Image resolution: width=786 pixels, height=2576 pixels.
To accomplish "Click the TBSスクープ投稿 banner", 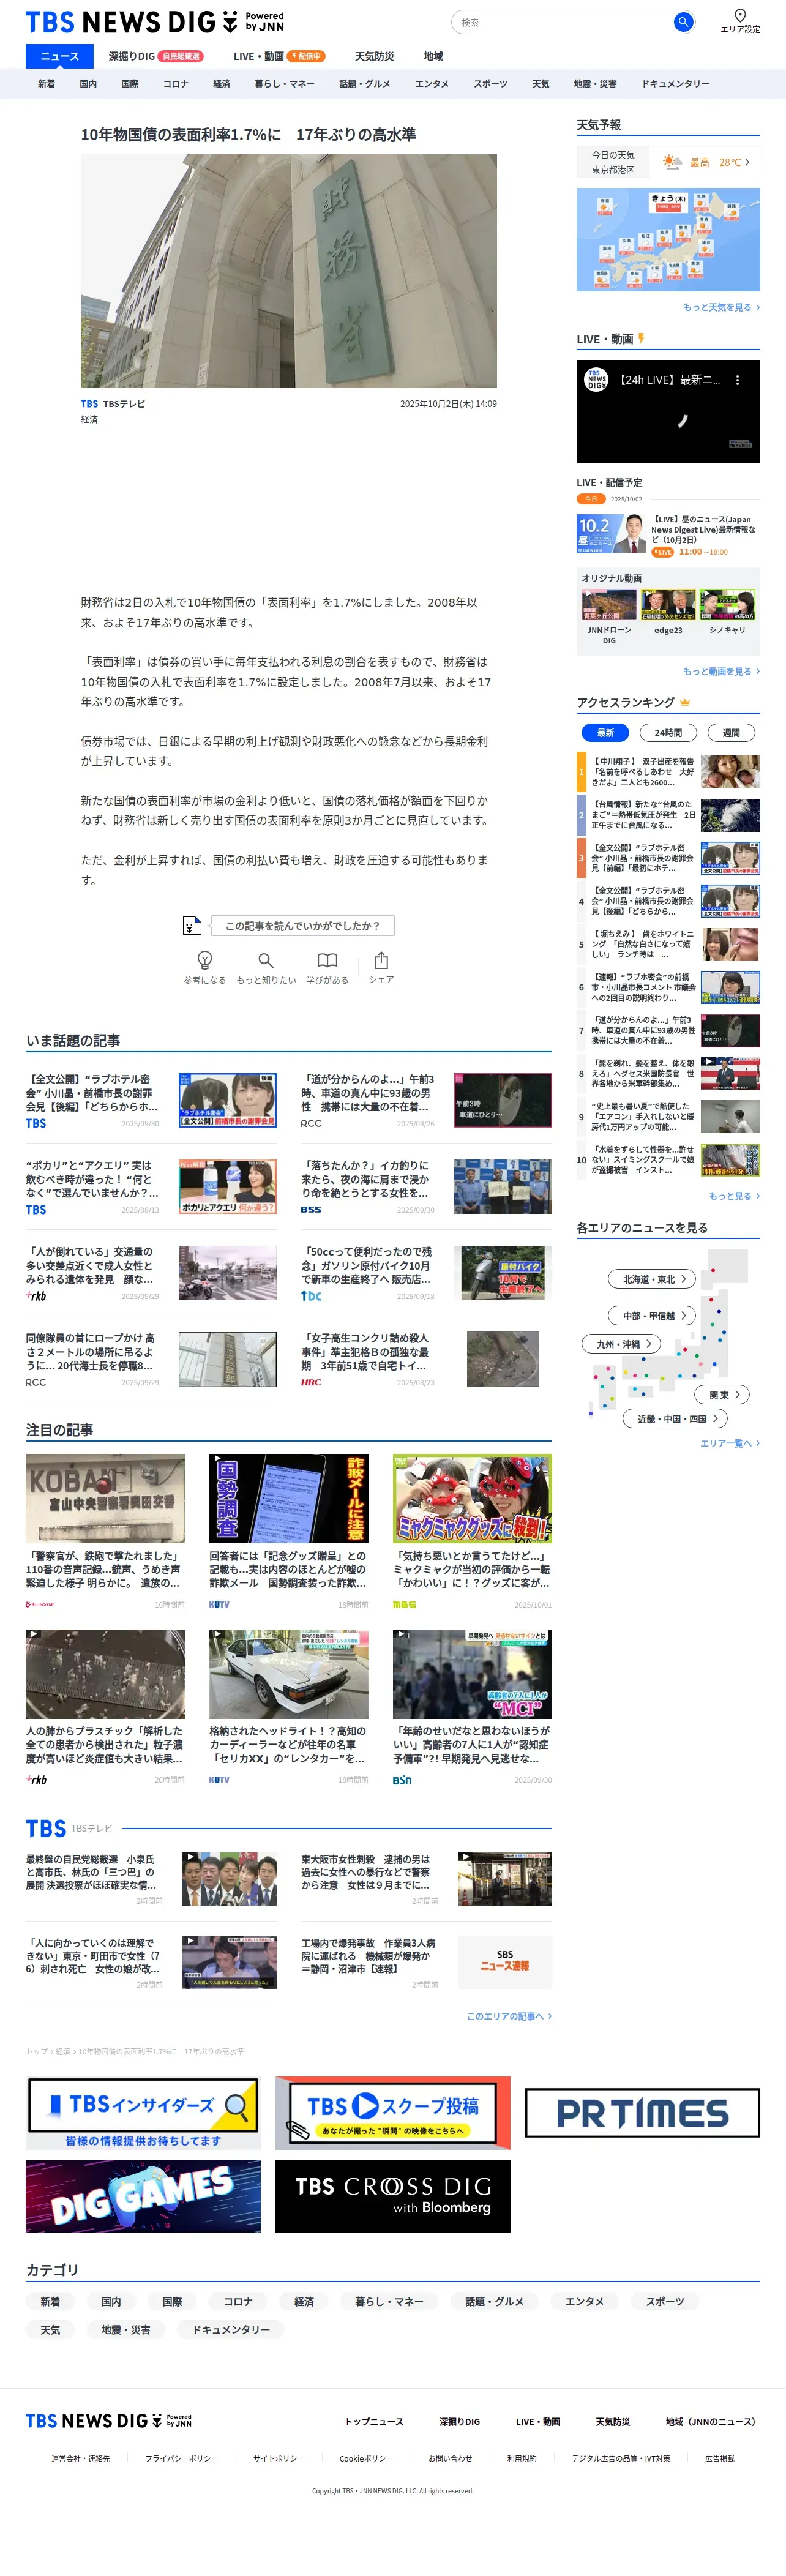I will click(x=393, y=2113).
